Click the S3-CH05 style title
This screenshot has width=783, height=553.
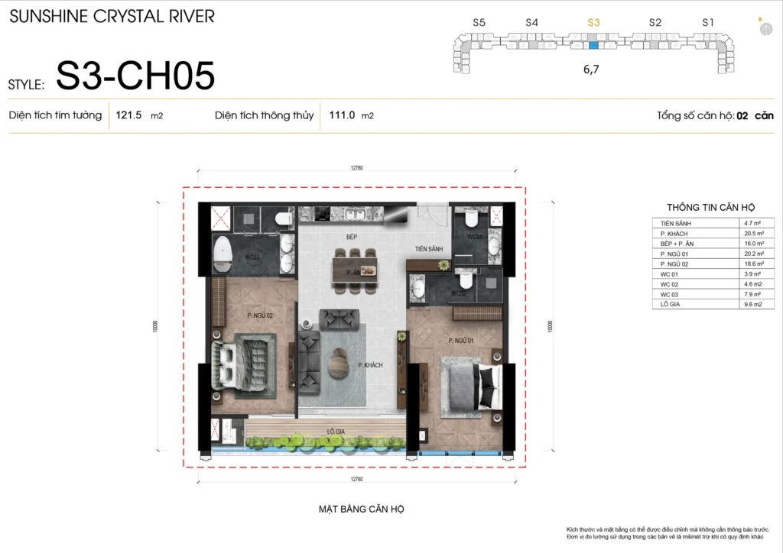[x=135, y=76]
